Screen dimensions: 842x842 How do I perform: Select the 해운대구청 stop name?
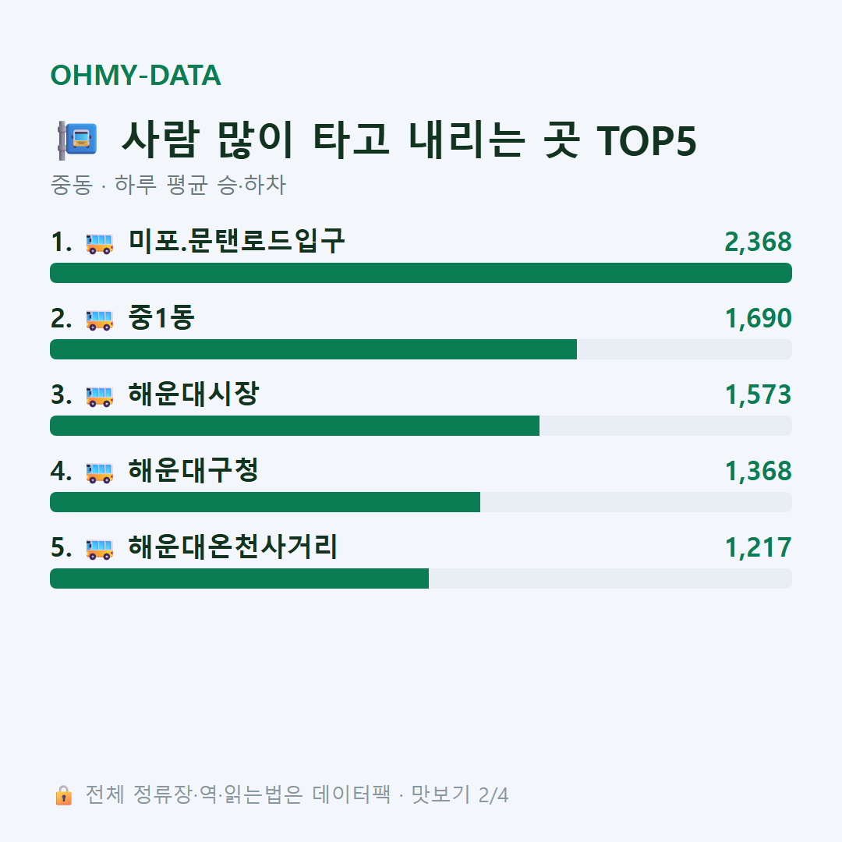coord(193,470)
